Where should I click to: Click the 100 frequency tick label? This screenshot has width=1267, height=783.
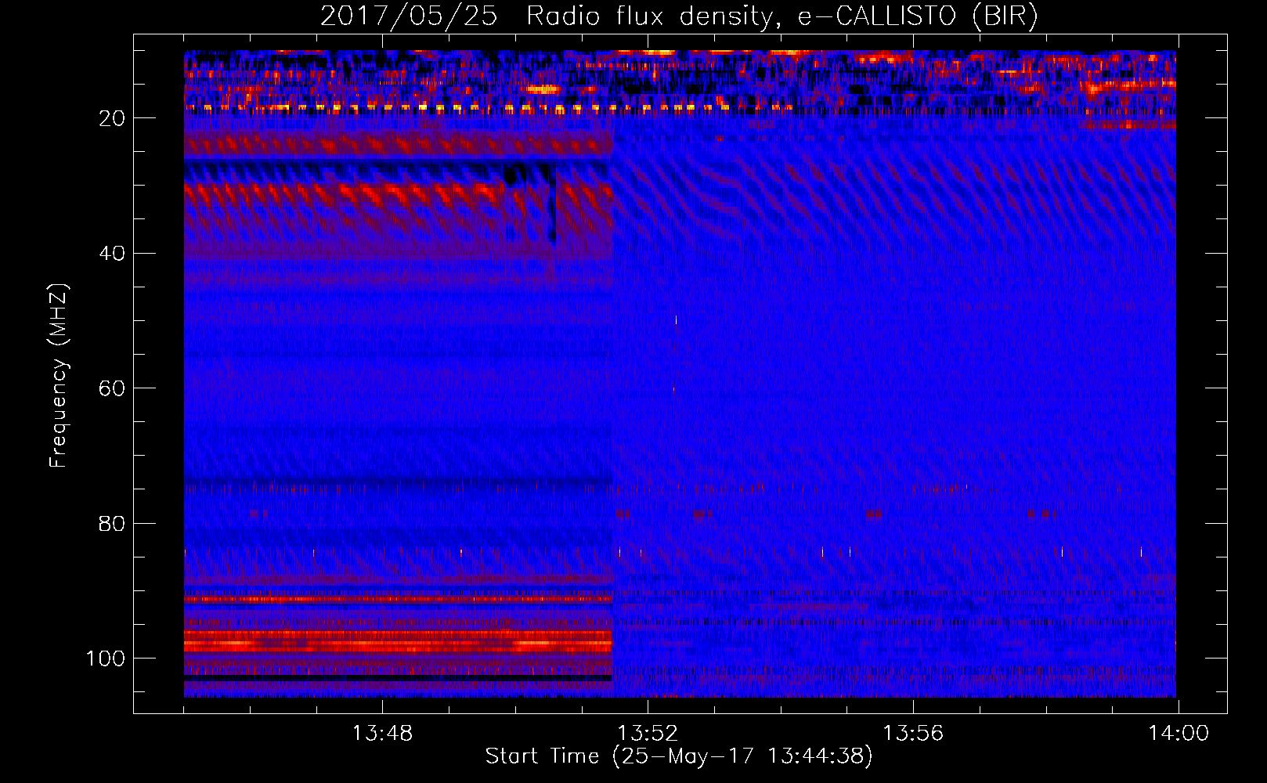click(106, 659)
